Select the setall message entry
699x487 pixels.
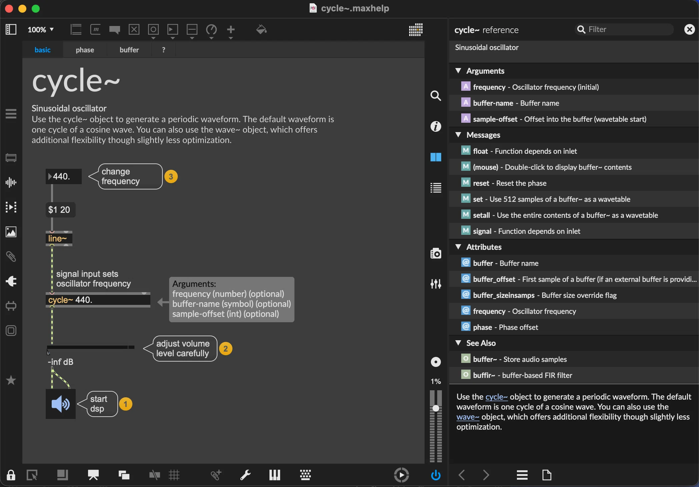[574, 215]
